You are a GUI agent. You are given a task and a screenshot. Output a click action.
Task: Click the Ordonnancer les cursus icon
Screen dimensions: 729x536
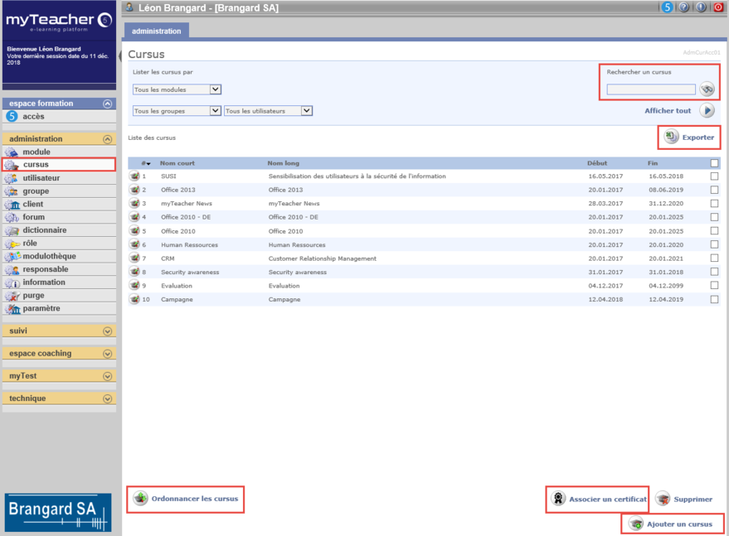click(141, 499)
